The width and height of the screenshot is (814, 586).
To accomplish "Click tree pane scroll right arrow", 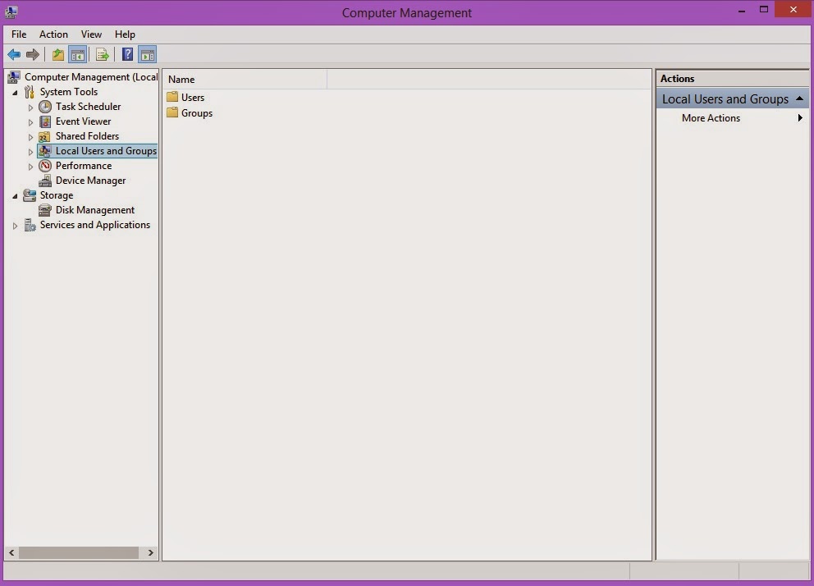I will click(150, 553).
